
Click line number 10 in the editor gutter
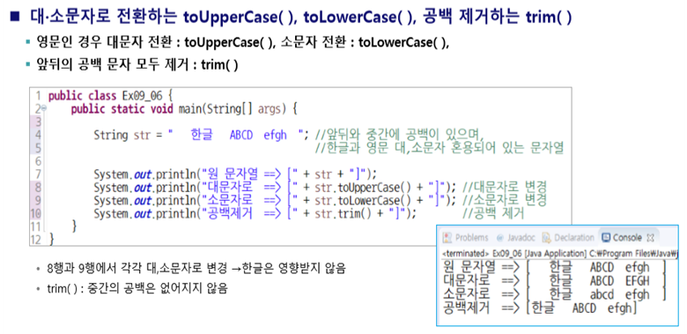36,213
